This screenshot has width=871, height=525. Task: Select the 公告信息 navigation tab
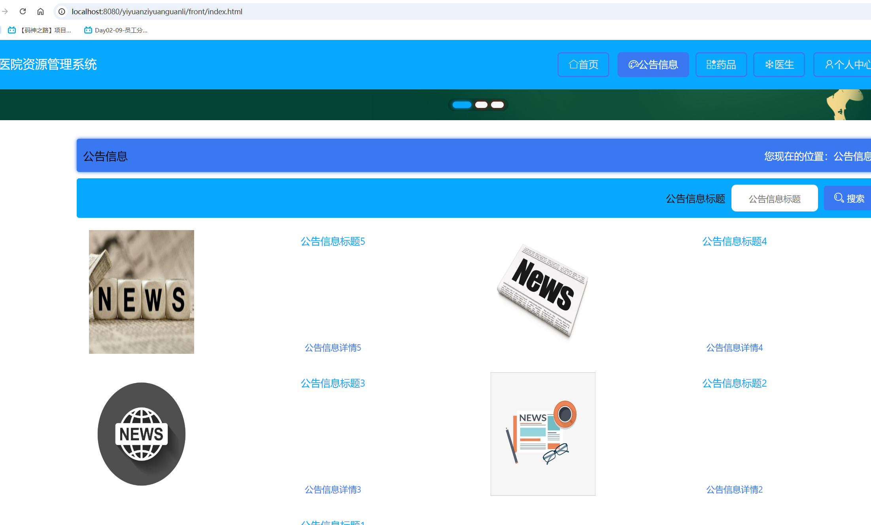pos(653,64)
